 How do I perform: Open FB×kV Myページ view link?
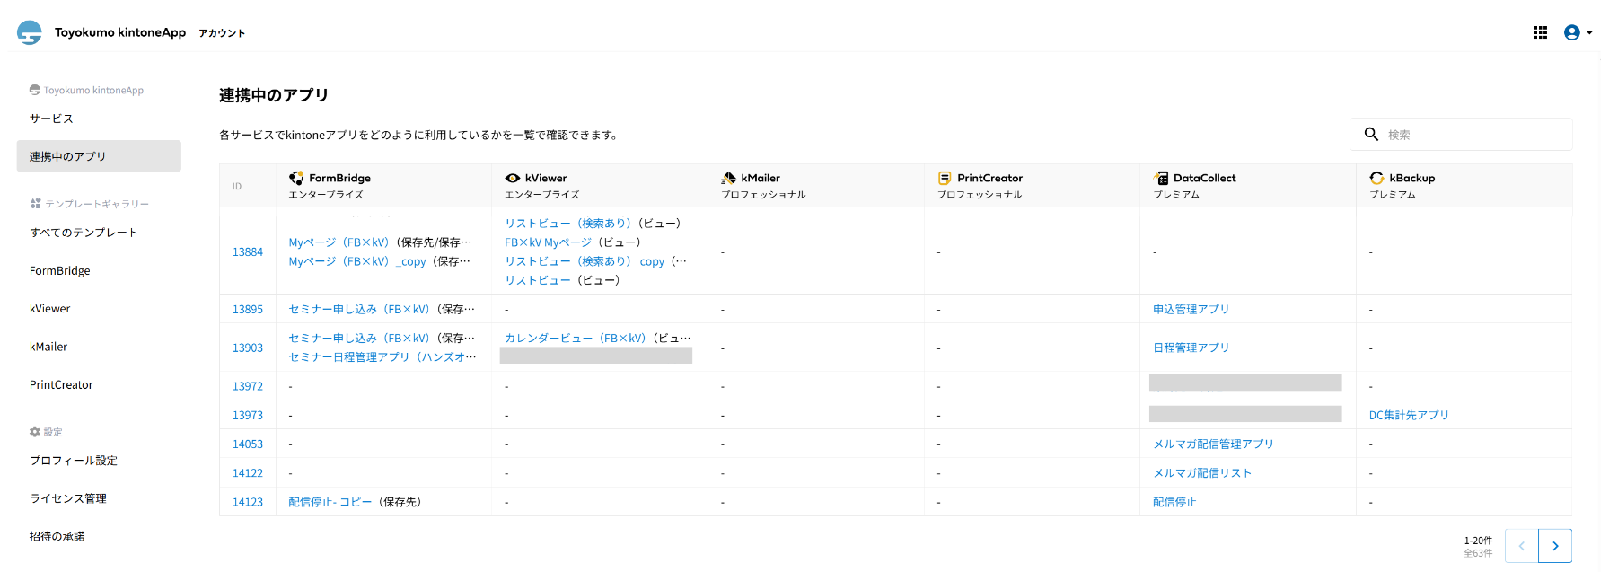pyautogui.click(x=548, y=242)
